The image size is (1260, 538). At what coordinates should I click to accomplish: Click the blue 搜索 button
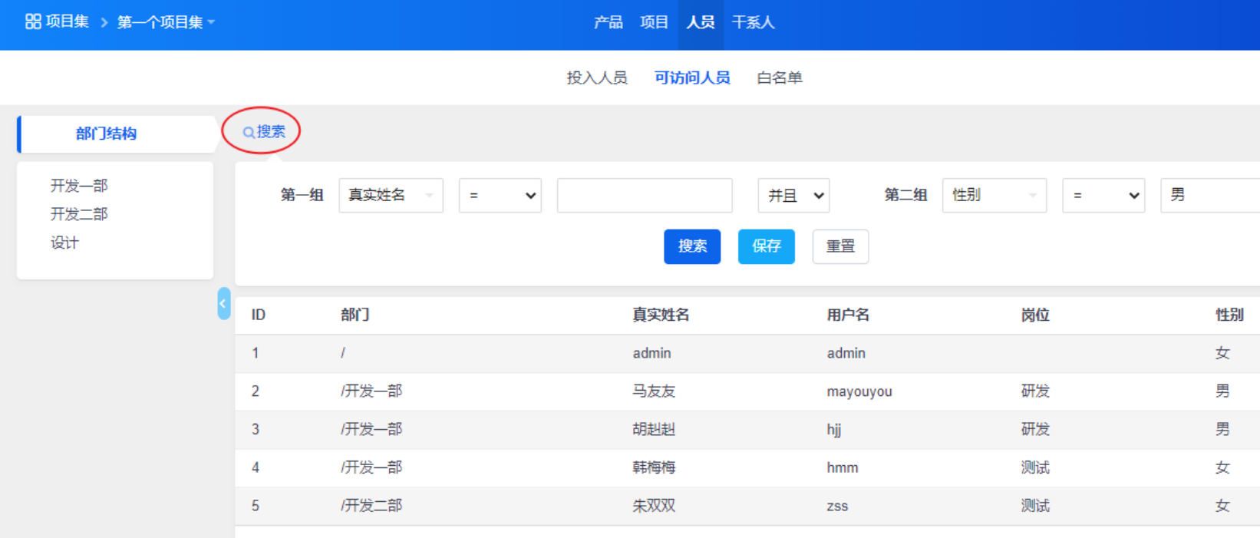pos(691,246)
